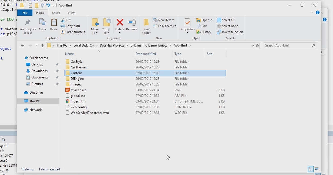The height and width of the screenshot is (175, 333).
Task: Switch to details view toggle
Action: (311, 169)
